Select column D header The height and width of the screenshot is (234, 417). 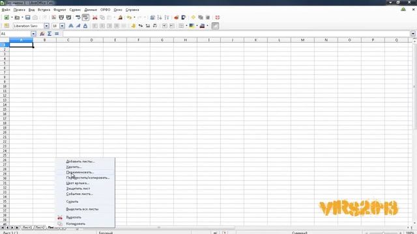pyautogui.click(x=91, y=40)
